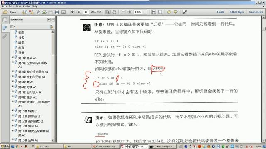Show the Page Thumbnails panel icon
Viewport: 266px width, 149px height.
(x=5, y=19)
